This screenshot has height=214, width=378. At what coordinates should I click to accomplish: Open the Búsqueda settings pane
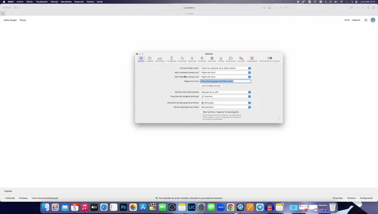[x=183, y=59]
